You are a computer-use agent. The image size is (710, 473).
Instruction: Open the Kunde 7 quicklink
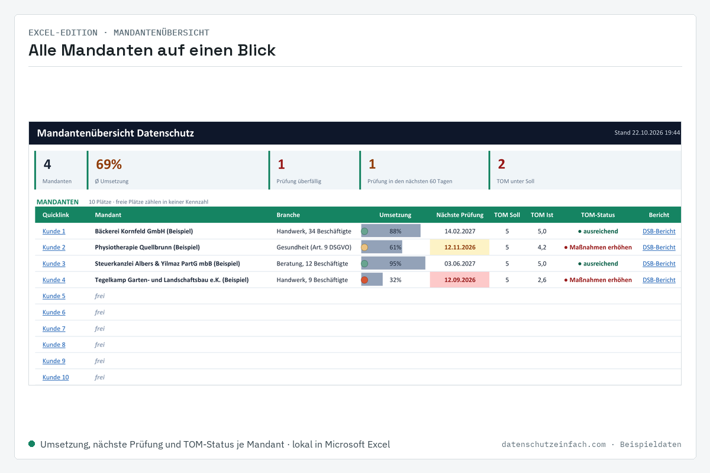point(54,328)
